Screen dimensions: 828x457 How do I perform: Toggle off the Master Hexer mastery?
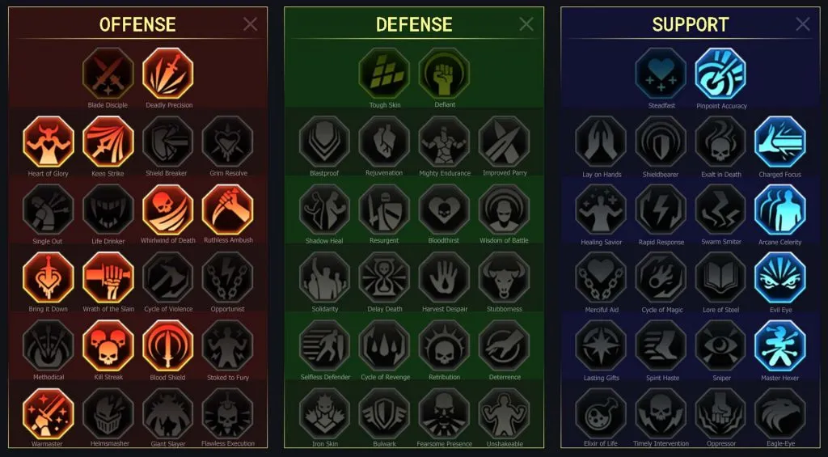coord(780,346)
